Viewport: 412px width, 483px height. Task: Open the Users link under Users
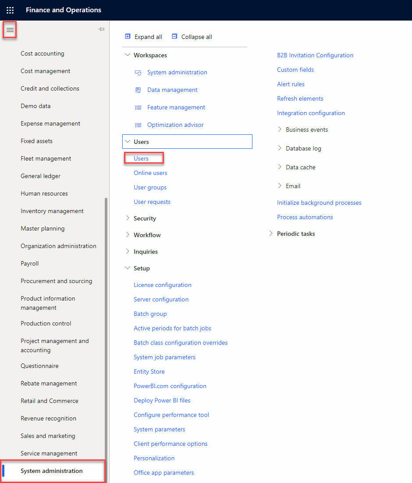pyautogui.click(x=141, y=158)
